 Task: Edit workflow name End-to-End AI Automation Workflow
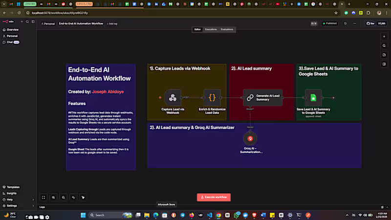[x=81, y=23]
